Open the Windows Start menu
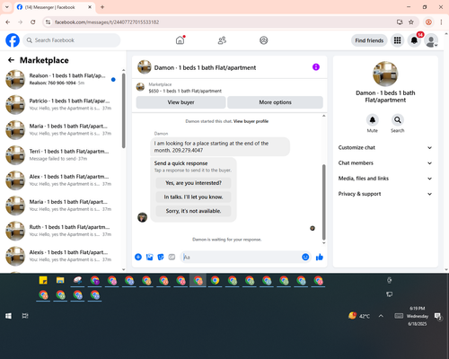 pyautogui.click(x=8, y=316)
